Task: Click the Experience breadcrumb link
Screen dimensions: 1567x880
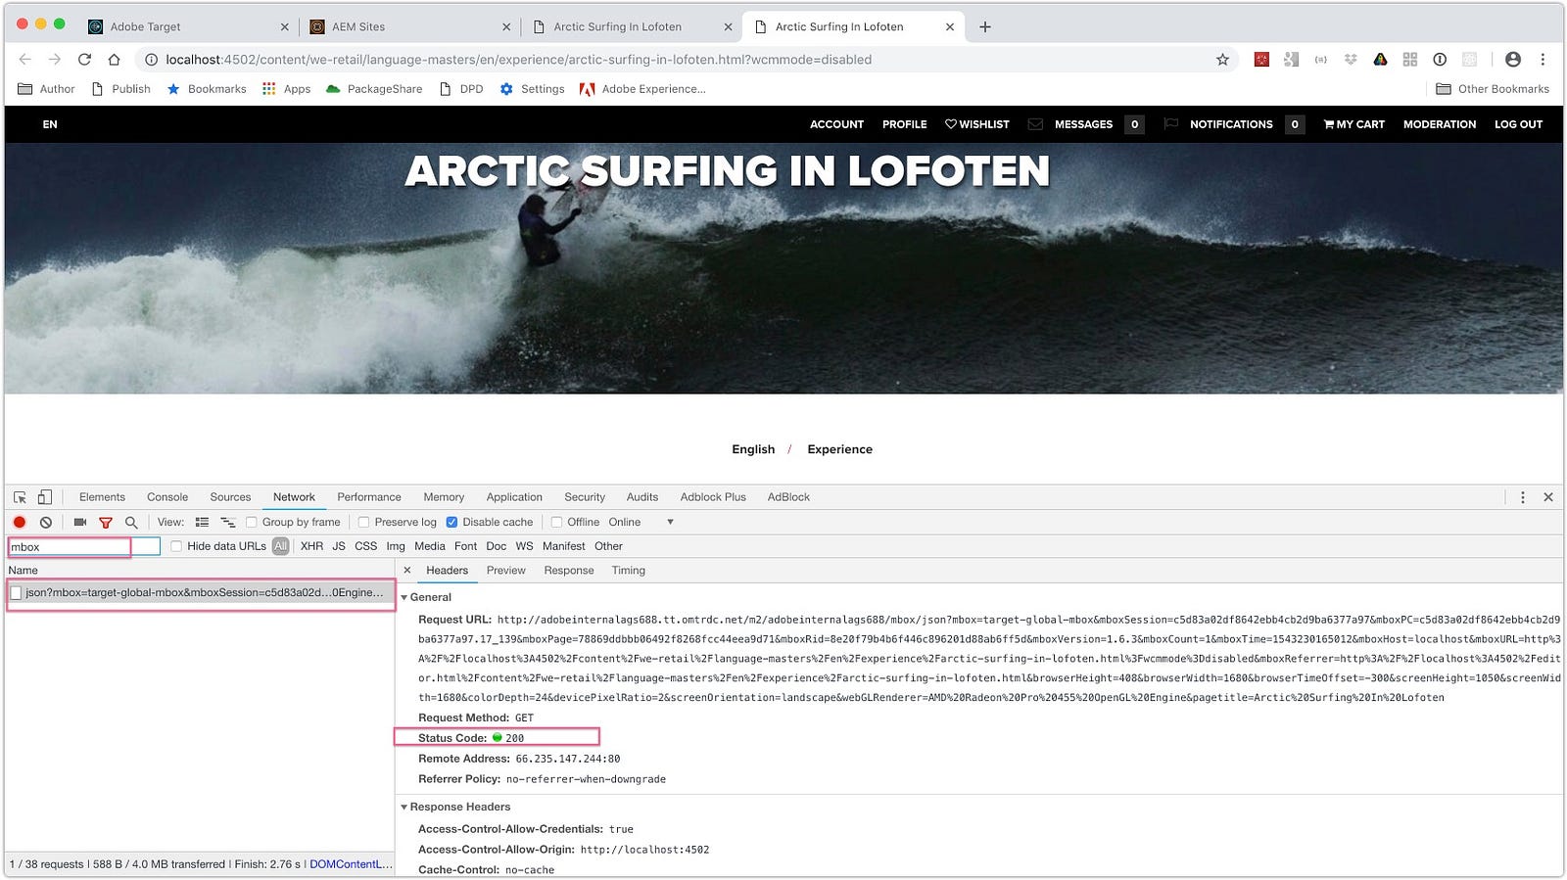Action: 839,449
